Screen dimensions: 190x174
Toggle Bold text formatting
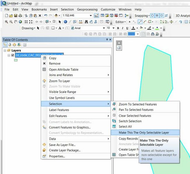pos(118,28)
